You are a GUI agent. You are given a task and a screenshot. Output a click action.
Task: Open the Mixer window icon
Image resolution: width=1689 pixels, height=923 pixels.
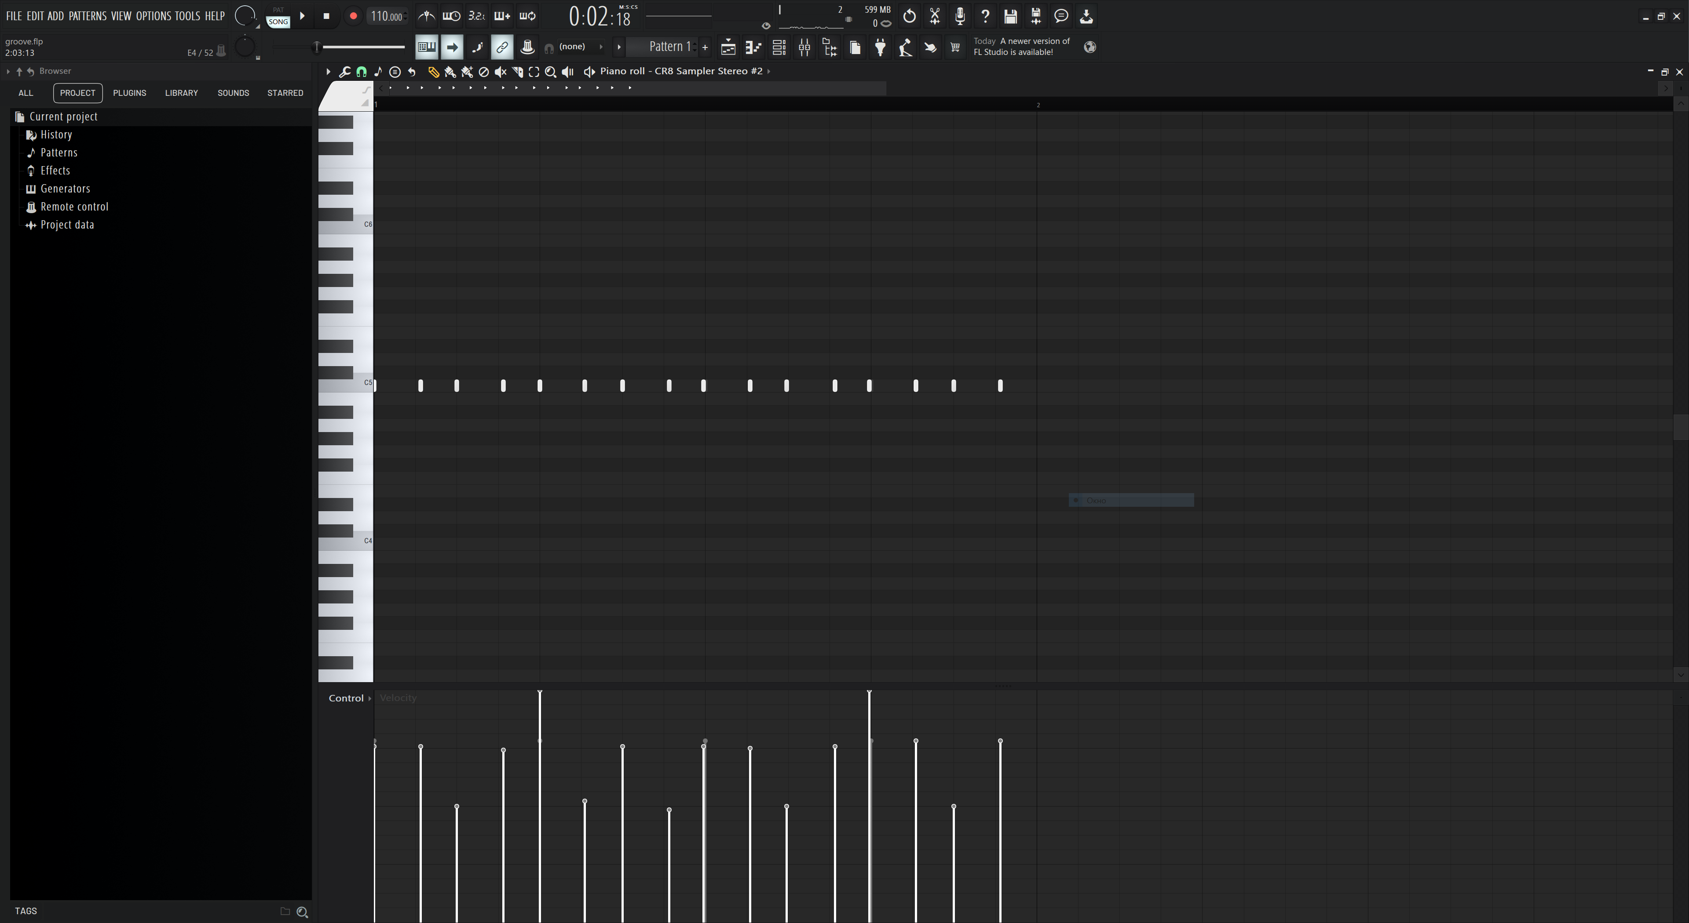(x=804, y=47)
